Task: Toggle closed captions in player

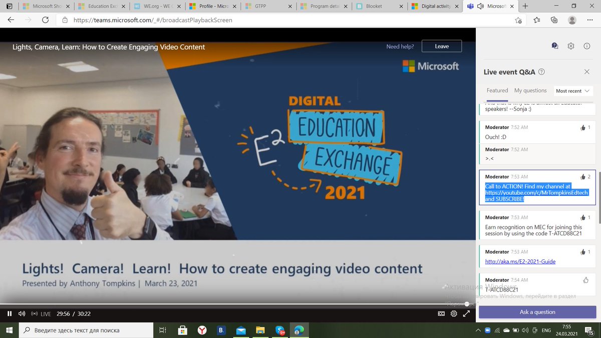Action: 441,314
